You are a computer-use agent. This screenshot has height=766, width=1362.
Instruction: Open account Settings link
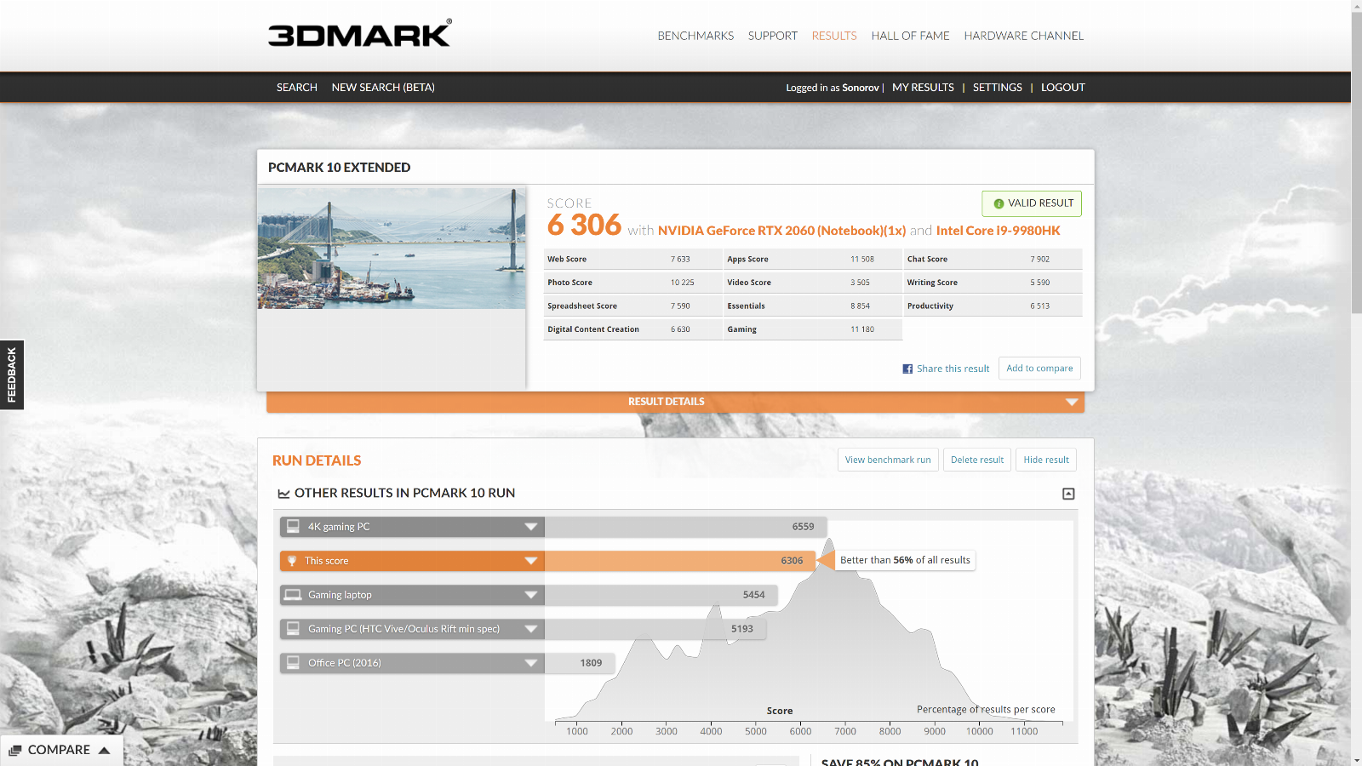pos(998,88)
